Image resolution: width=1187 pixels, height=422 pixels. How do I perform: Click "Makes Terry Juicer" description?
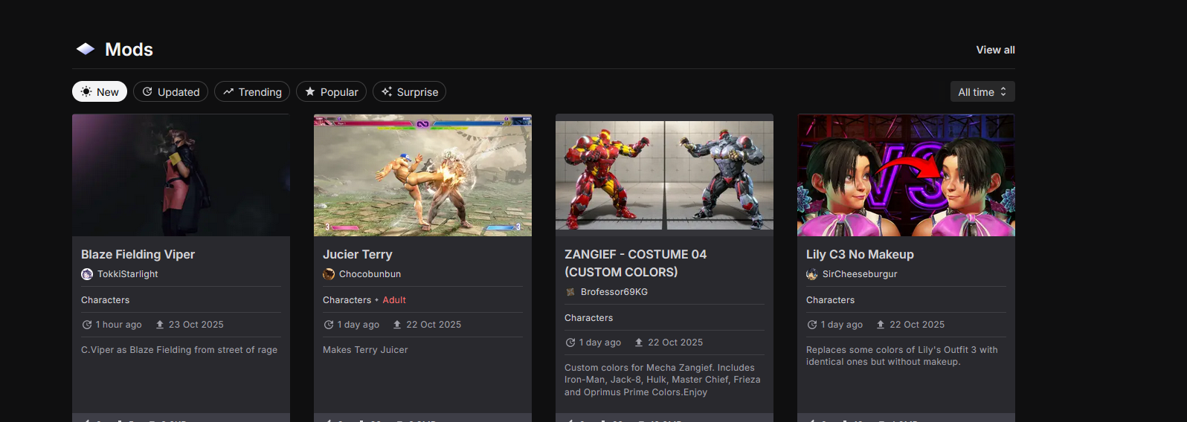[x=365, y=350]
